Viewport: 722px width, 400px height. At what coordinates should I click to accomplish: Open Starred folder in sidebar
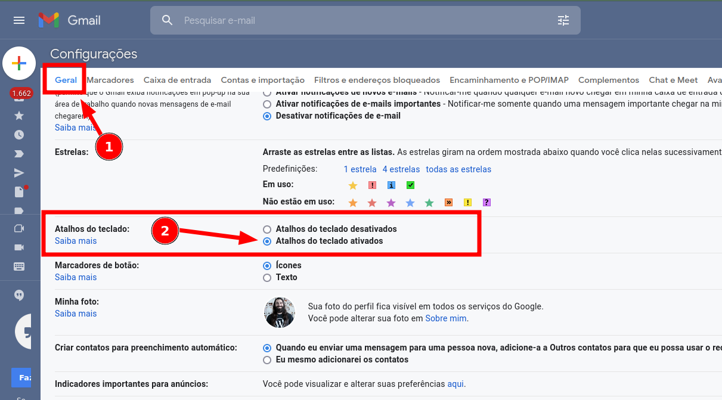[x=19, y=115]
